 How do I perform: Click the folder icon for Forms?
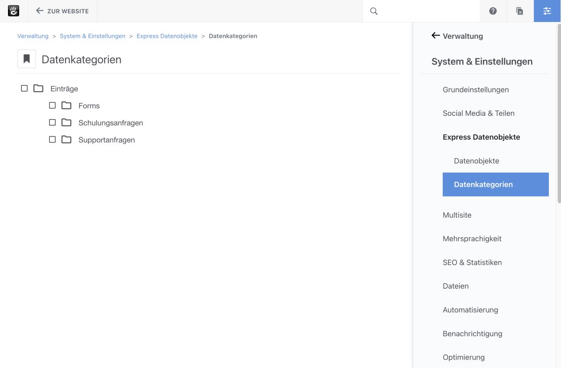point(66,106)
